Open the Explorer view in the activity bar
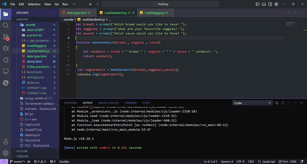The width and height of the screenshot is (307, 164). click(x=6, y=14)
